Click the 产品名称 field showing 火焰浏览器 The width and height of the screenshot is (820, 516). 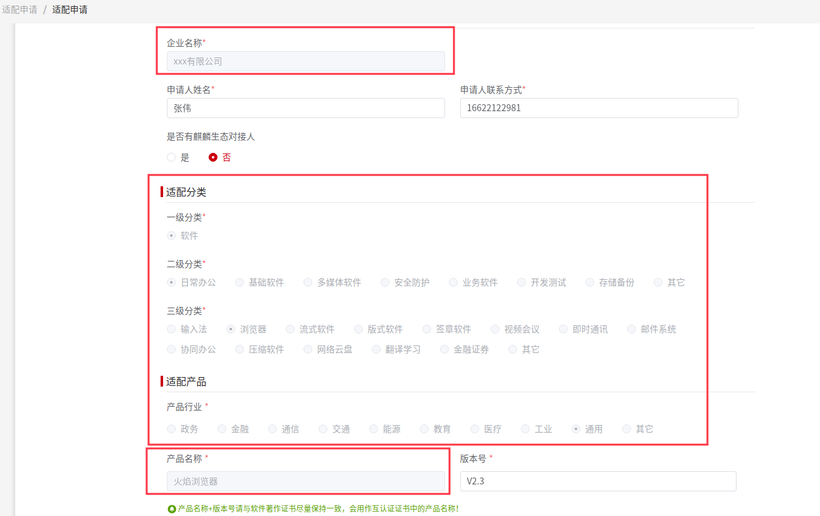tap(305, 481)
